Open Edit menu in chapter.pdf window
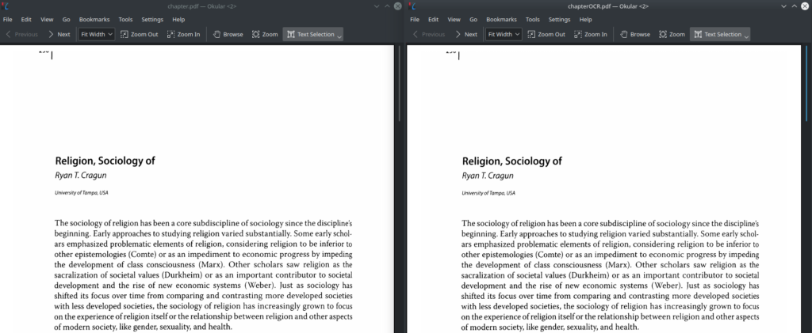The width and height of the screenshot is (812, 333). pyautogui.click(x=26, y=20)
